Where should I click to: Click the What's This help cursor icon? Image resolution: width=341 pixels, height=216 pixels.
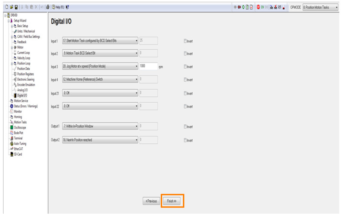click(67, 7)
